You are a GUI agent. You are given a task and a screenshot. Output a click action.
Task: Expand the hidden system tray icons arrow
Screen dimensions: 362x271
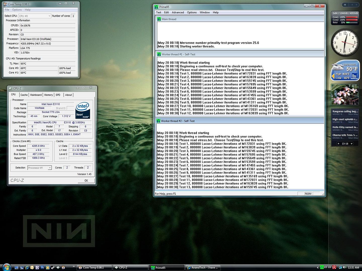[x=318, y=268]
